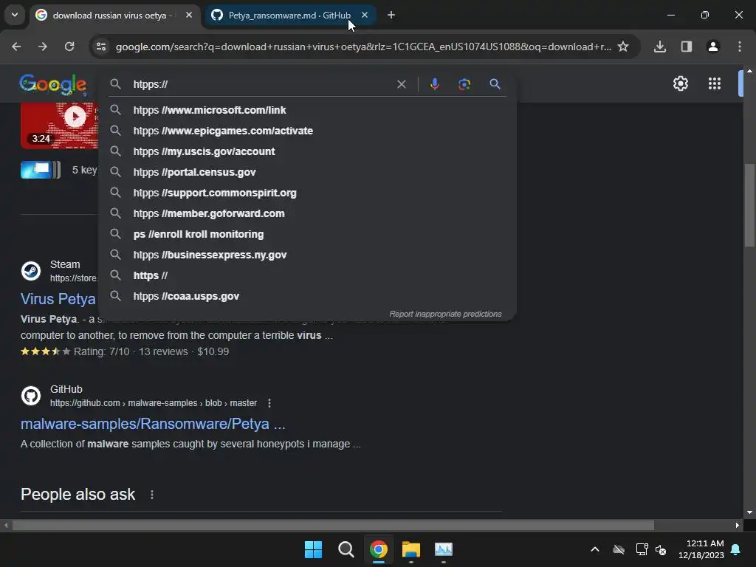Click the browser back arrow
Screen dimensions: 756x567
coord(16,47)
